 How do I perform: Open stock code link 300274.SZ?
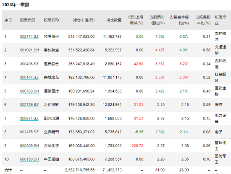29,119
